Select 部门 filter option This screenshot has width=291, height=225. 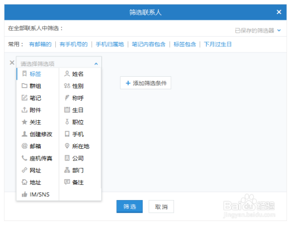[x=80, y=170]
